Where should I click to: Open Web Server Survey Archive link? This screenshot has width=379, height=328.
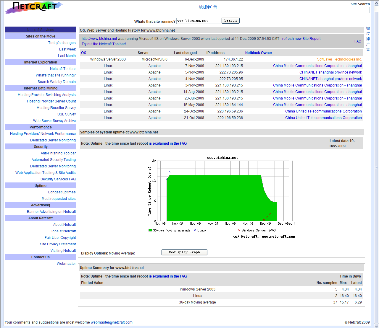(x=54, y=121)
